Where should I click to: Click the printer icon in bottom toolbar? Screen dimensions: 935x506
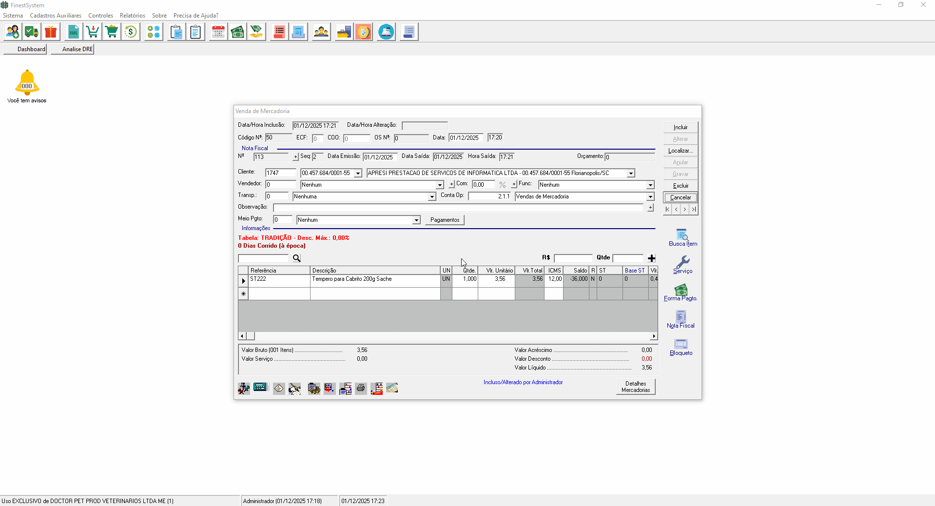(x=361, y=389)
